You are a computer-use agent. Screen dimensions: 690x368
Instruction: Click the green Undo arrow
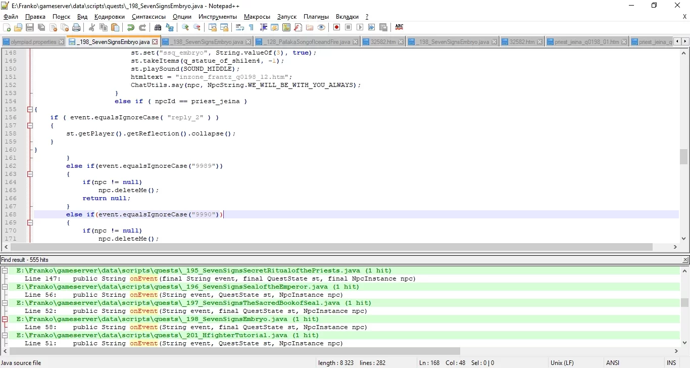click(x=131, y=27)
